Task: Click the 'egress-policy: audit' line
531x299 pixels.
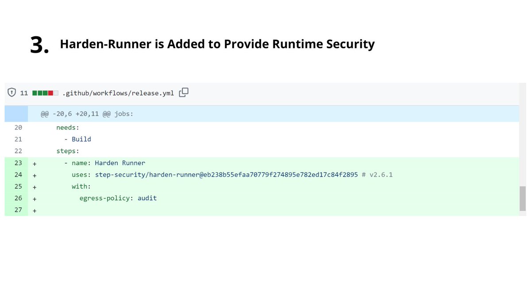Action: point(118,198)
